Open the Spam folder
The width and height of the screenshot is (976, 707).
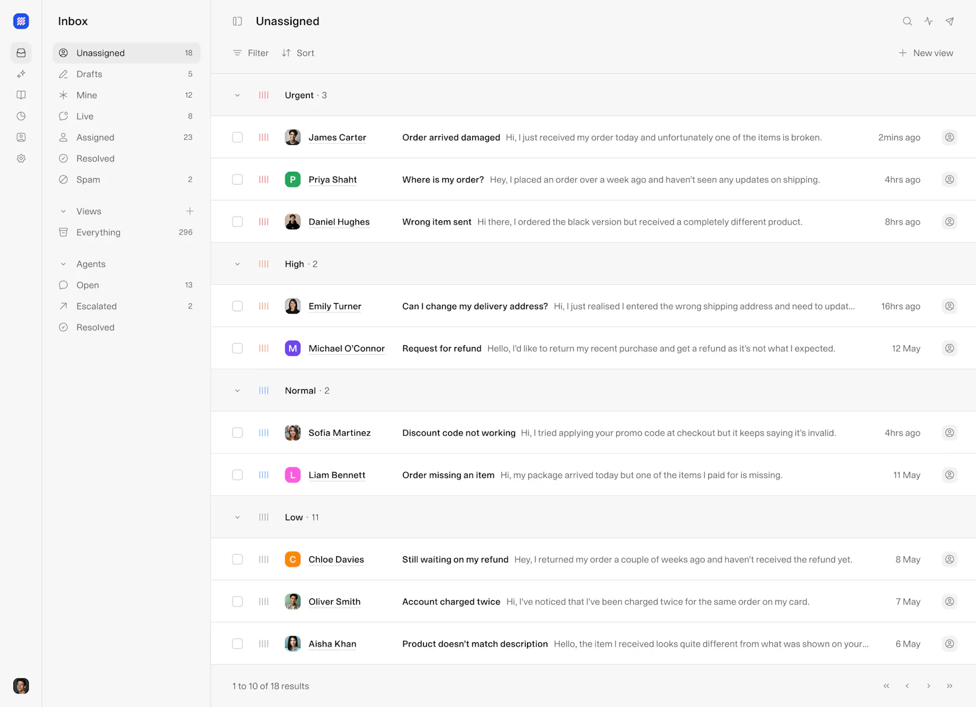click(x=127, y=179)
